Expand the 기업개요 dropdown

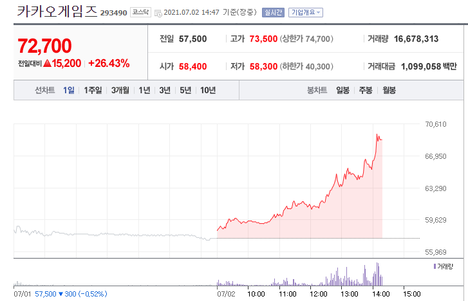(x=306, y=12)
